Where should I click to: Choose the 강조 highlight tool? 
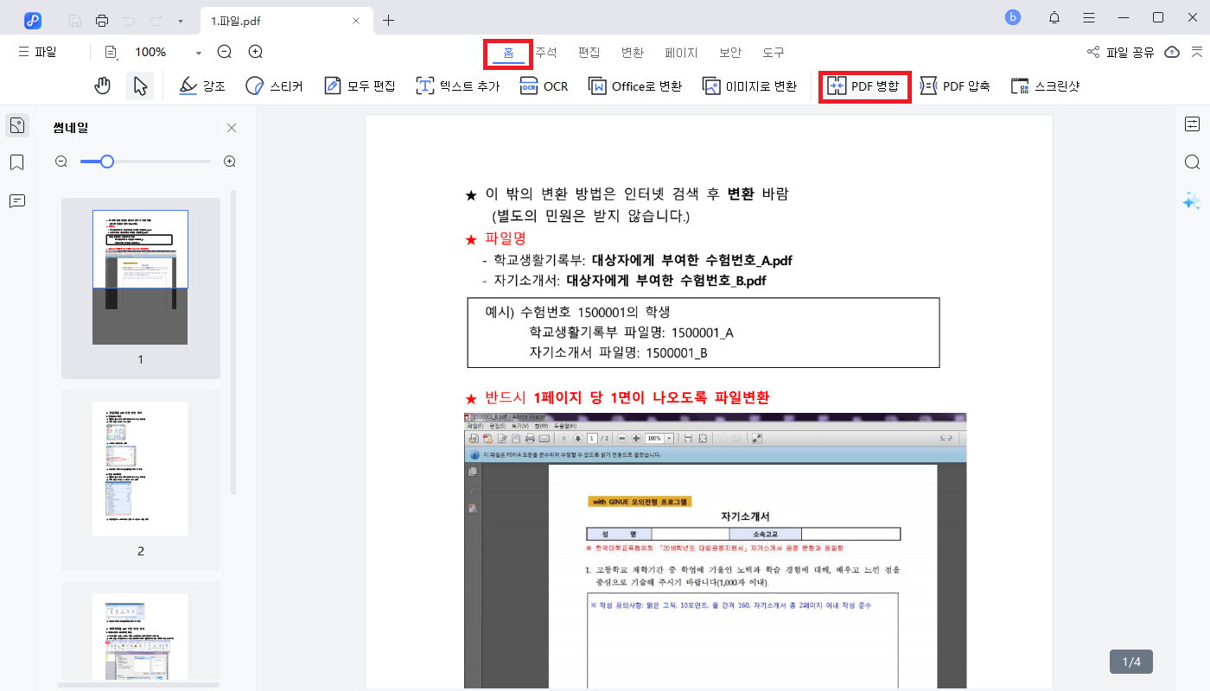pyautogui.click(x=202, y=86)
